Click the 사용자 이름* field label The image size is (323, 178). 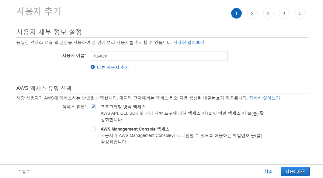pyautogui.click(x=74, y=56)
